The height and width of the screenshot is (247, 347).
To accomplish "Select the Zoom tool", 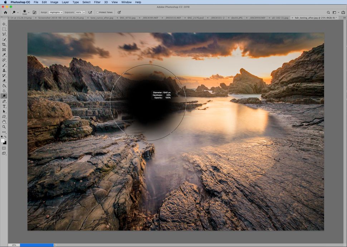I will pyautogui.click(x=4, y=127).
